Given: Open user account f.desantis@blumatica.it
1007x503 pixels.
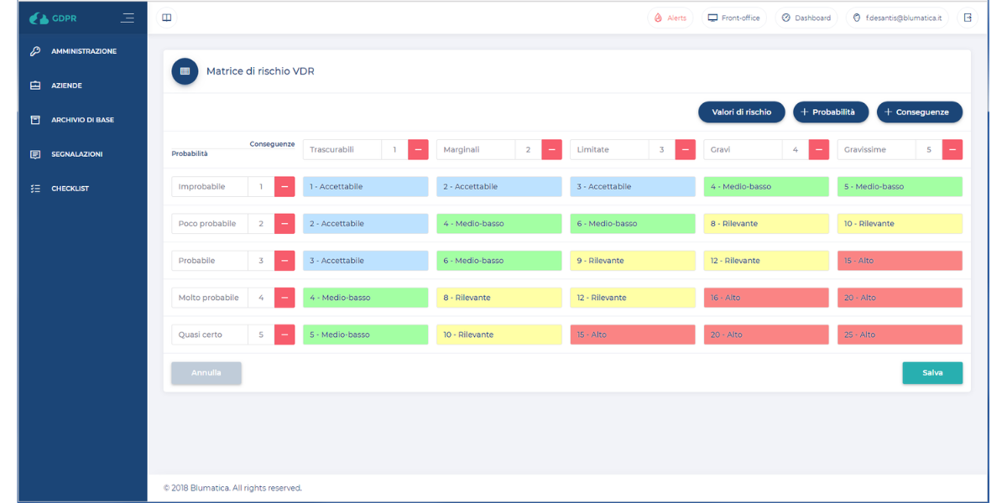Looking at the screenshot, I should (x=896, y=18).
